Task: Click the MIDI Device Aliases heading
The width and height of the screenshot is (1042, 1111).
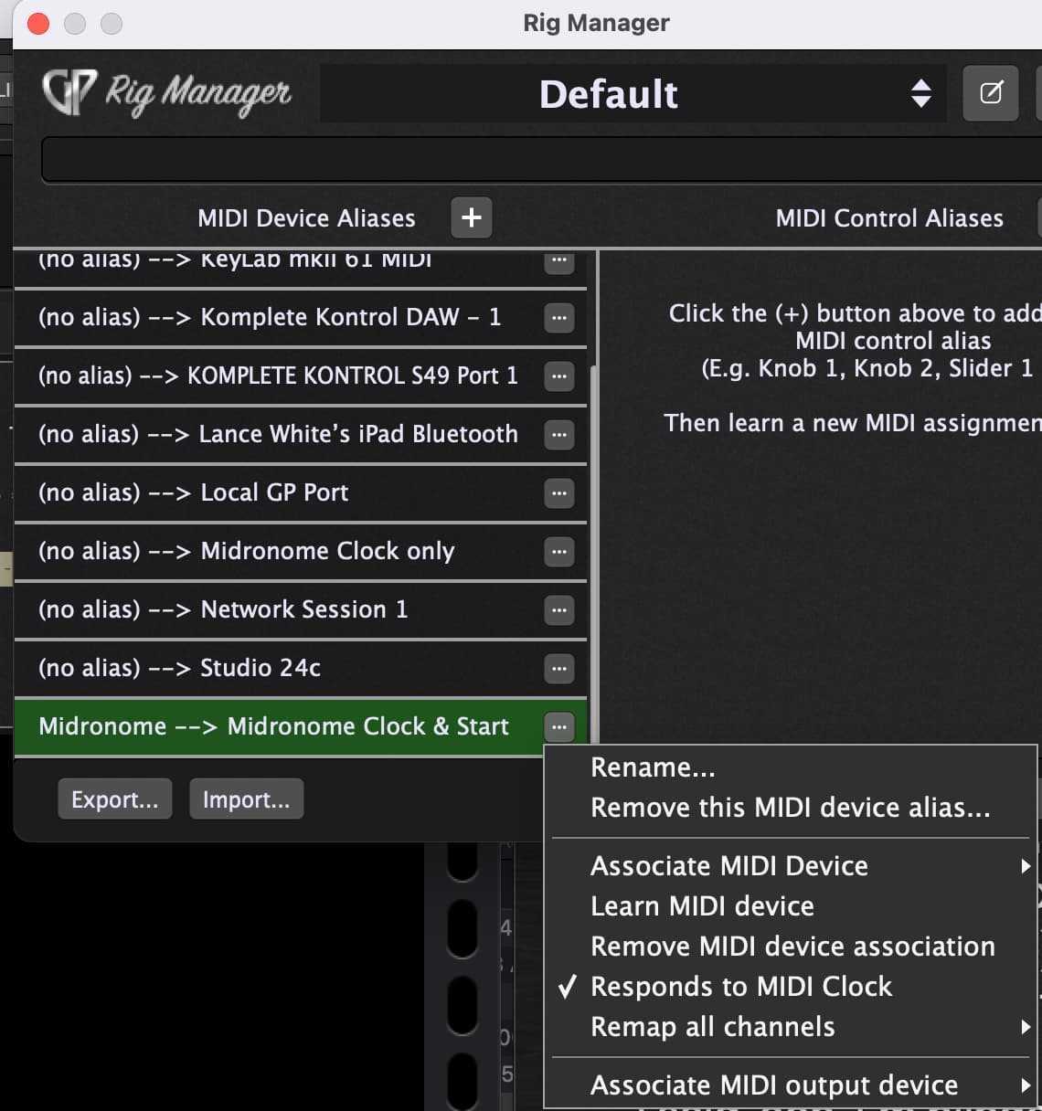Action: (x=306, y=218)
